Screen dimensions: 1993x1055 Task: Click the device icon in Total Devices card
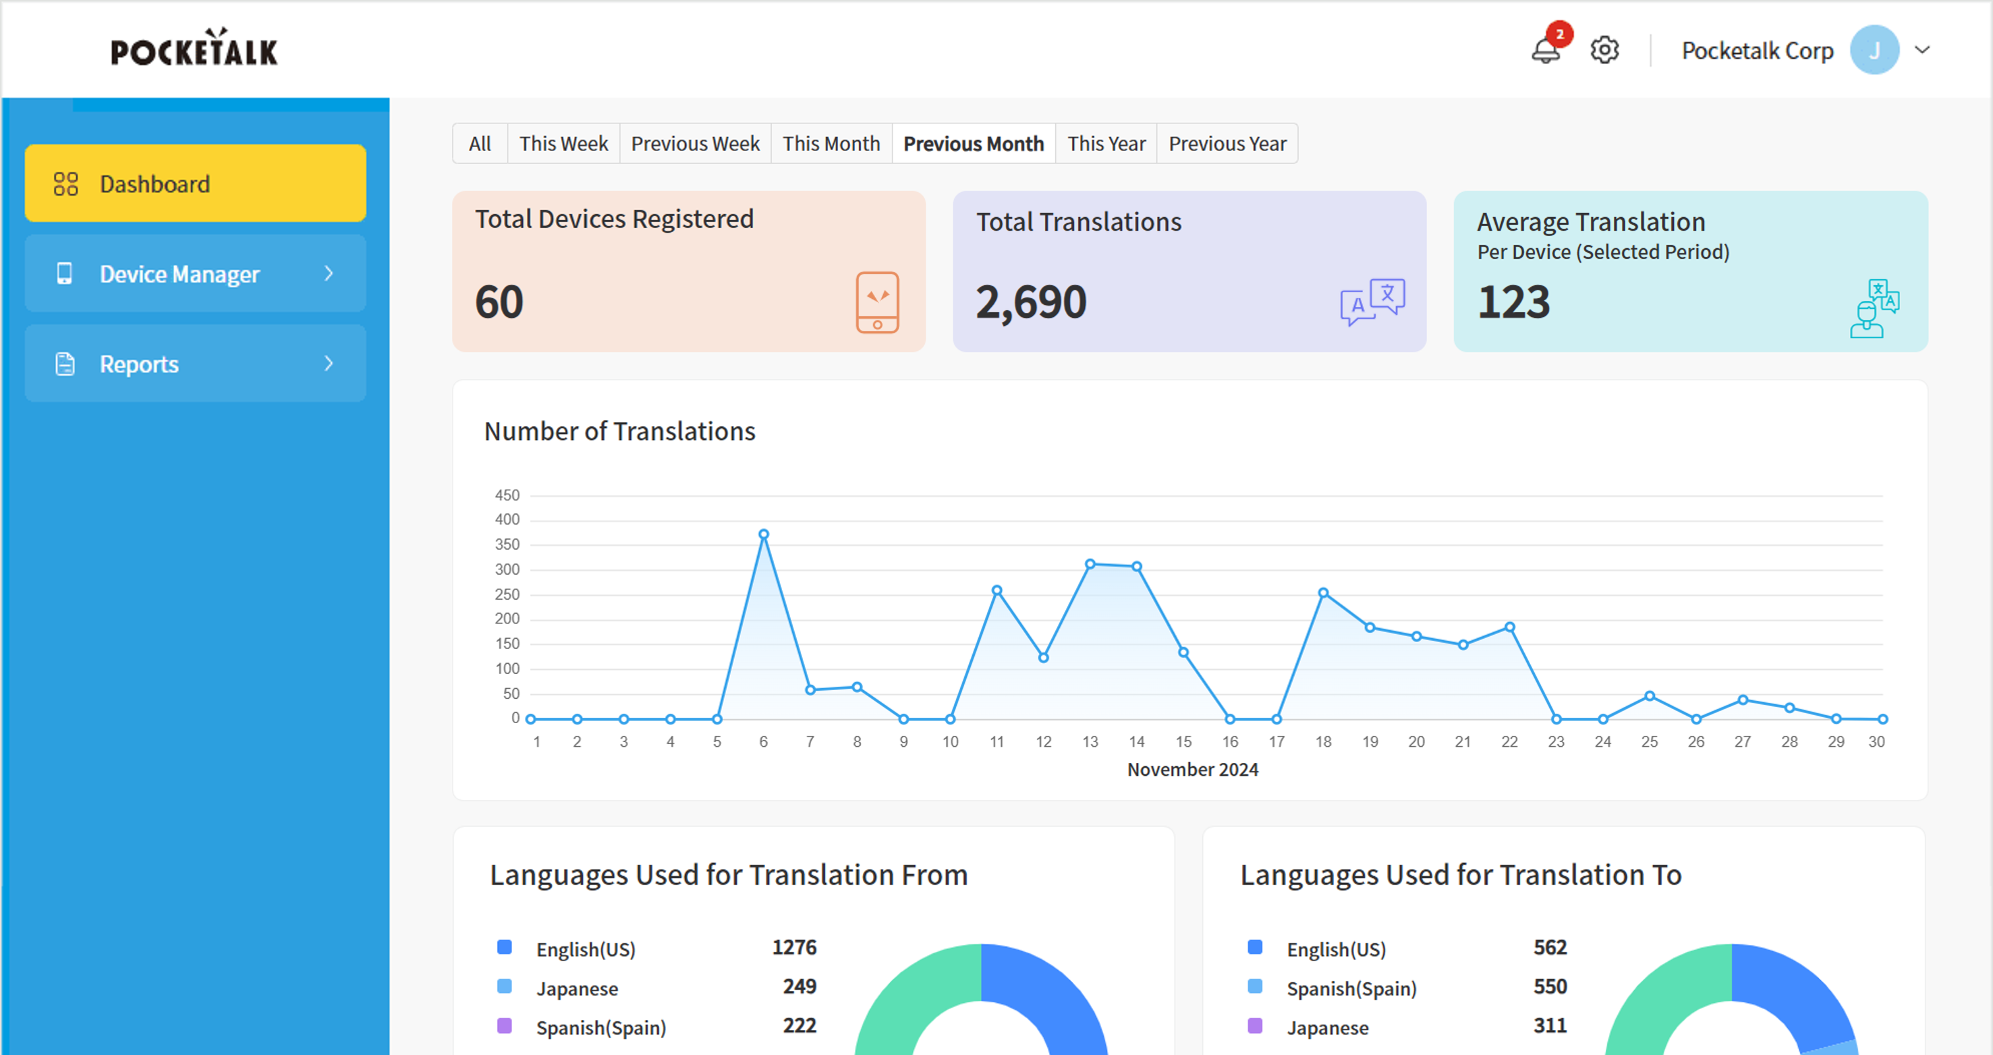click(877, 302)
